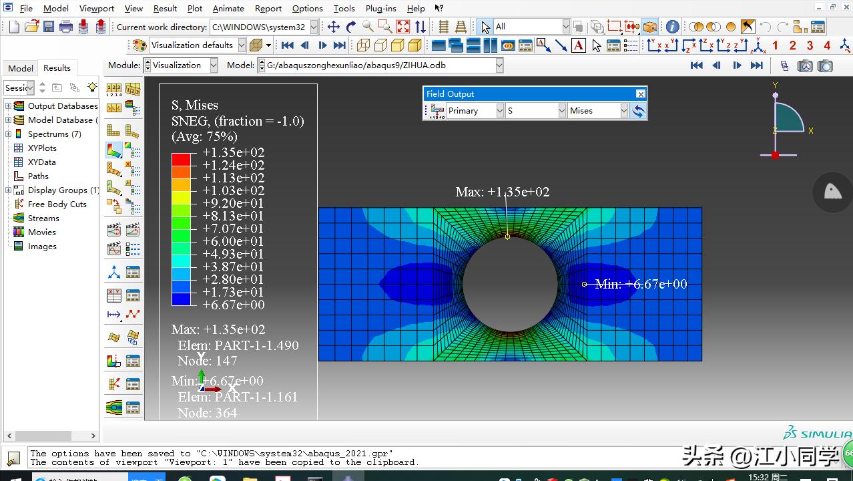Viewport: 853px width, 481px height.
Task: Click the Save Model Database icon
Action: 49,27
